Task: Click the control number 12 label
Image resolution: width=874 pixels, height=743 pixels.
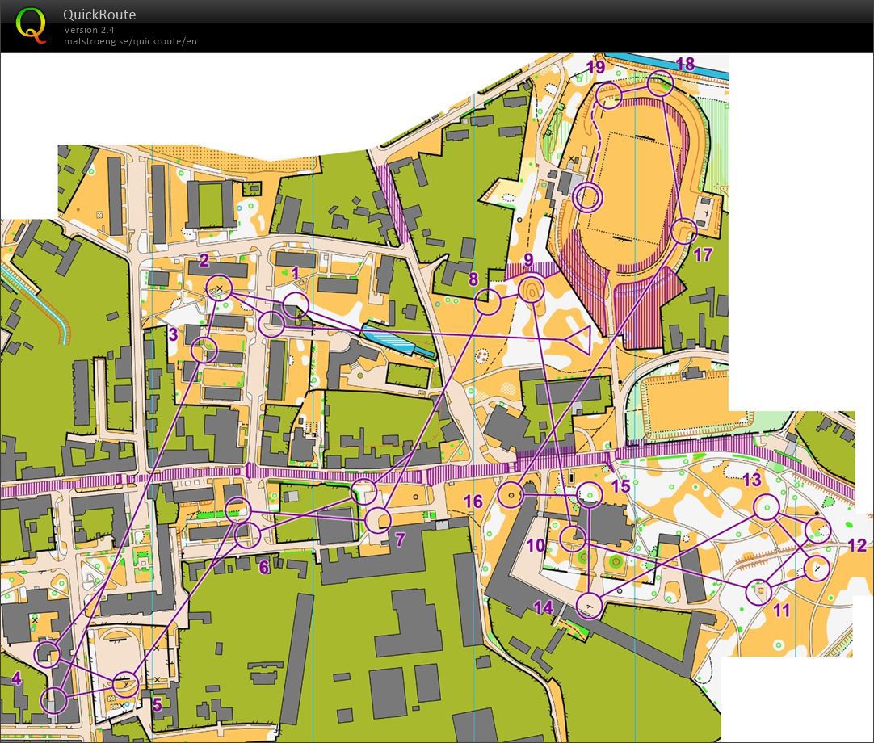Action: [x=857, y=545]
